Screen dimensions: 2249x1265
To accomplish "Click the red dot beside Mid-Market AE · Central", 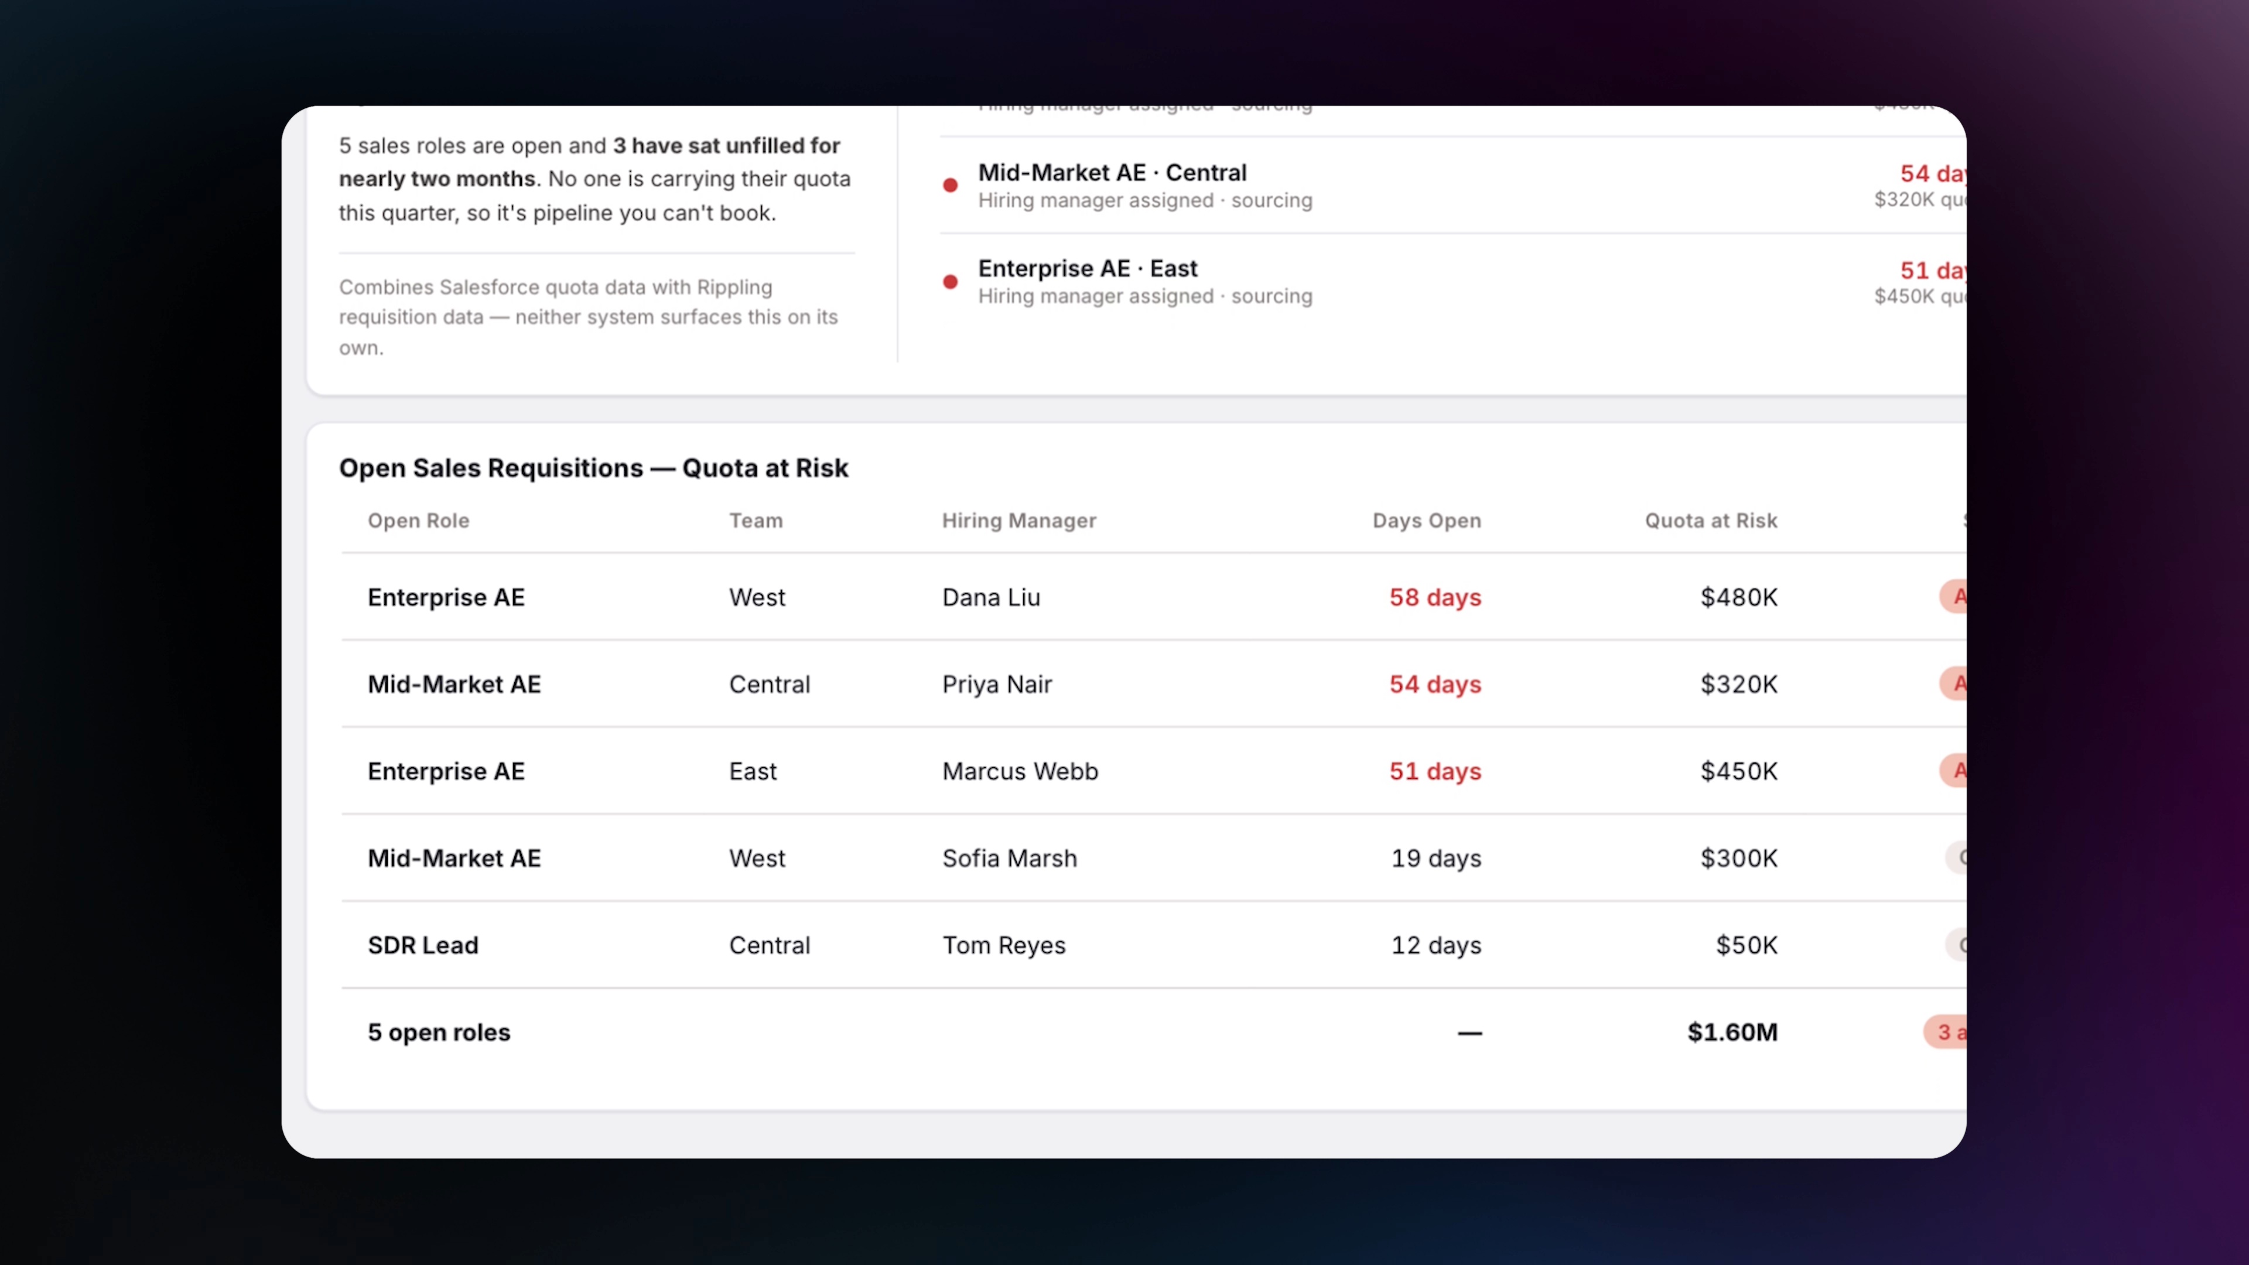I will click(951, 185).
